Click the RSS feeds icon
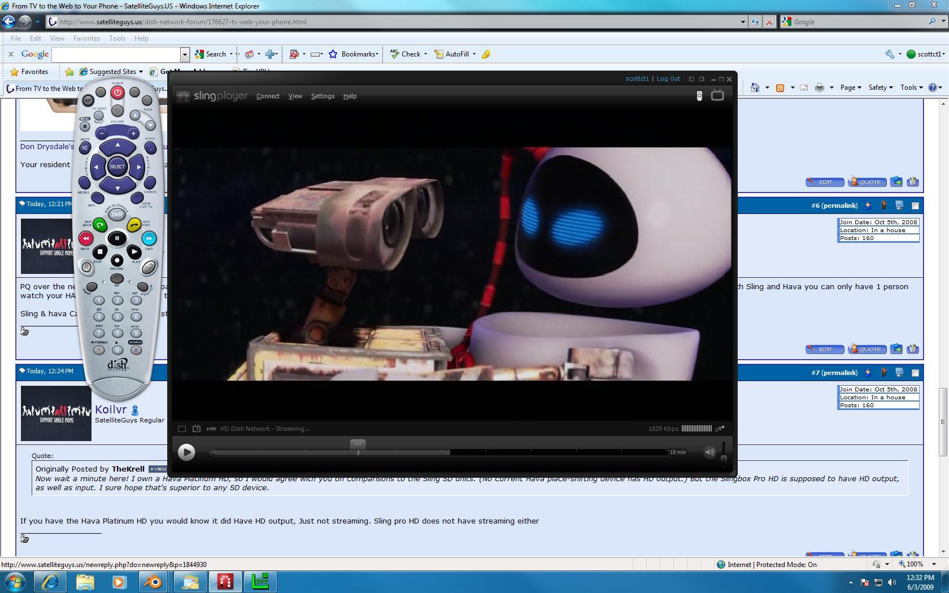949x593 pixels. coord(780,88)
